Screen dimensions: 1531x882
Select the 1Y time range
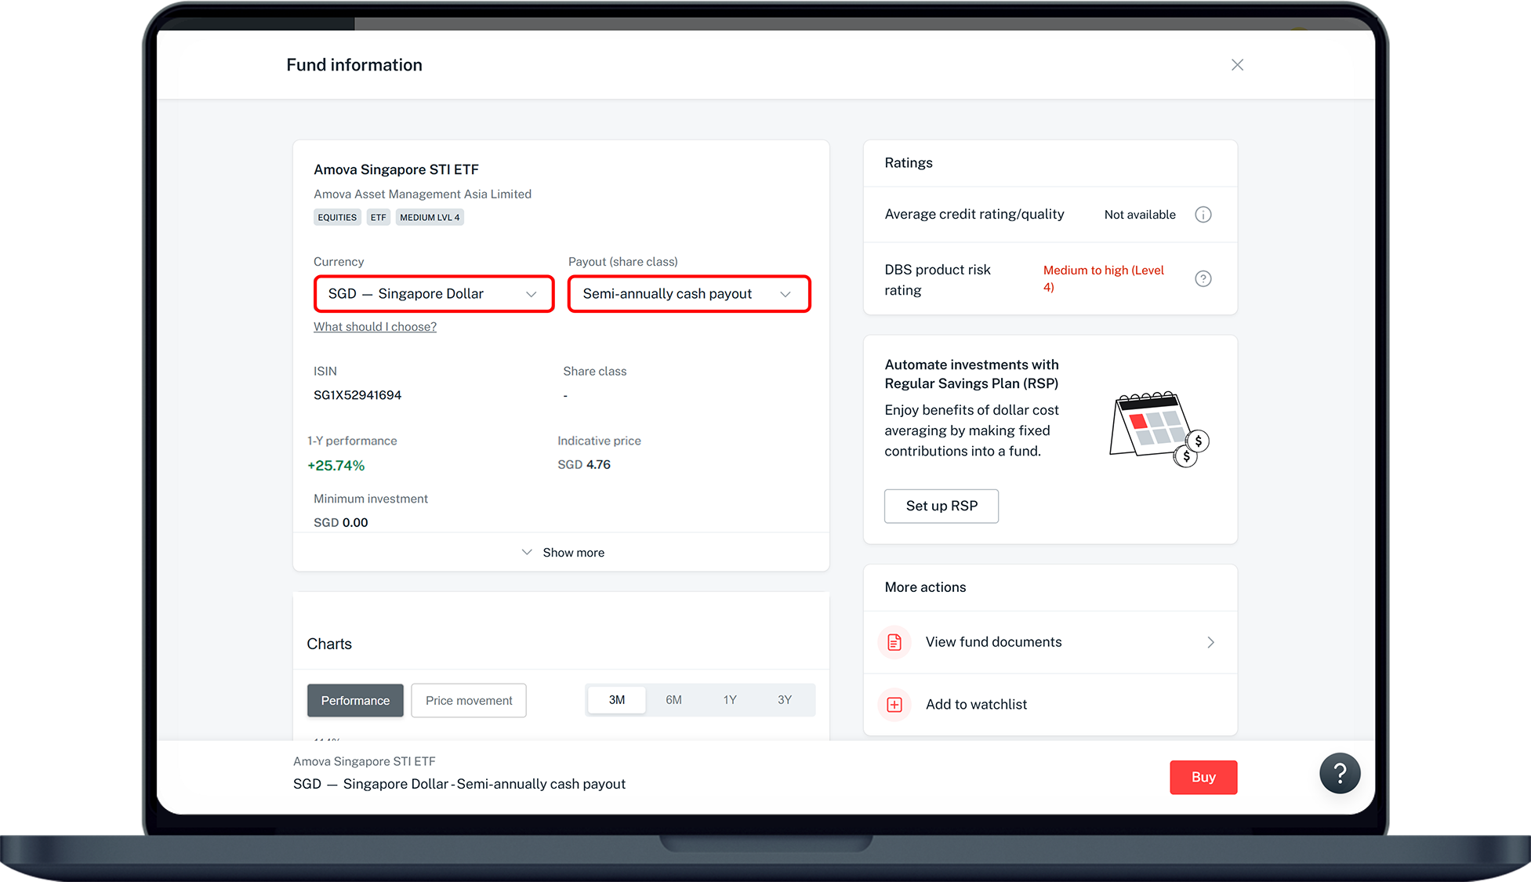[x=730, y=700]
